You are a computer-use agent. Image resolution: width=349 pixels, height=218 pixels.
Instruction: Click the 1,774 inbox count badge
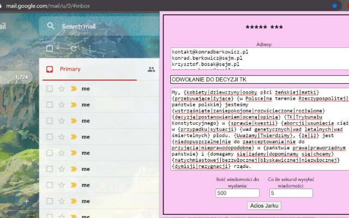(x=21, y=77)
